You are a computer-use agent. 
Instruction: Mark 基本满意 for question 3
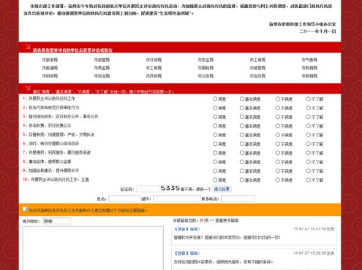pos(241,117)
